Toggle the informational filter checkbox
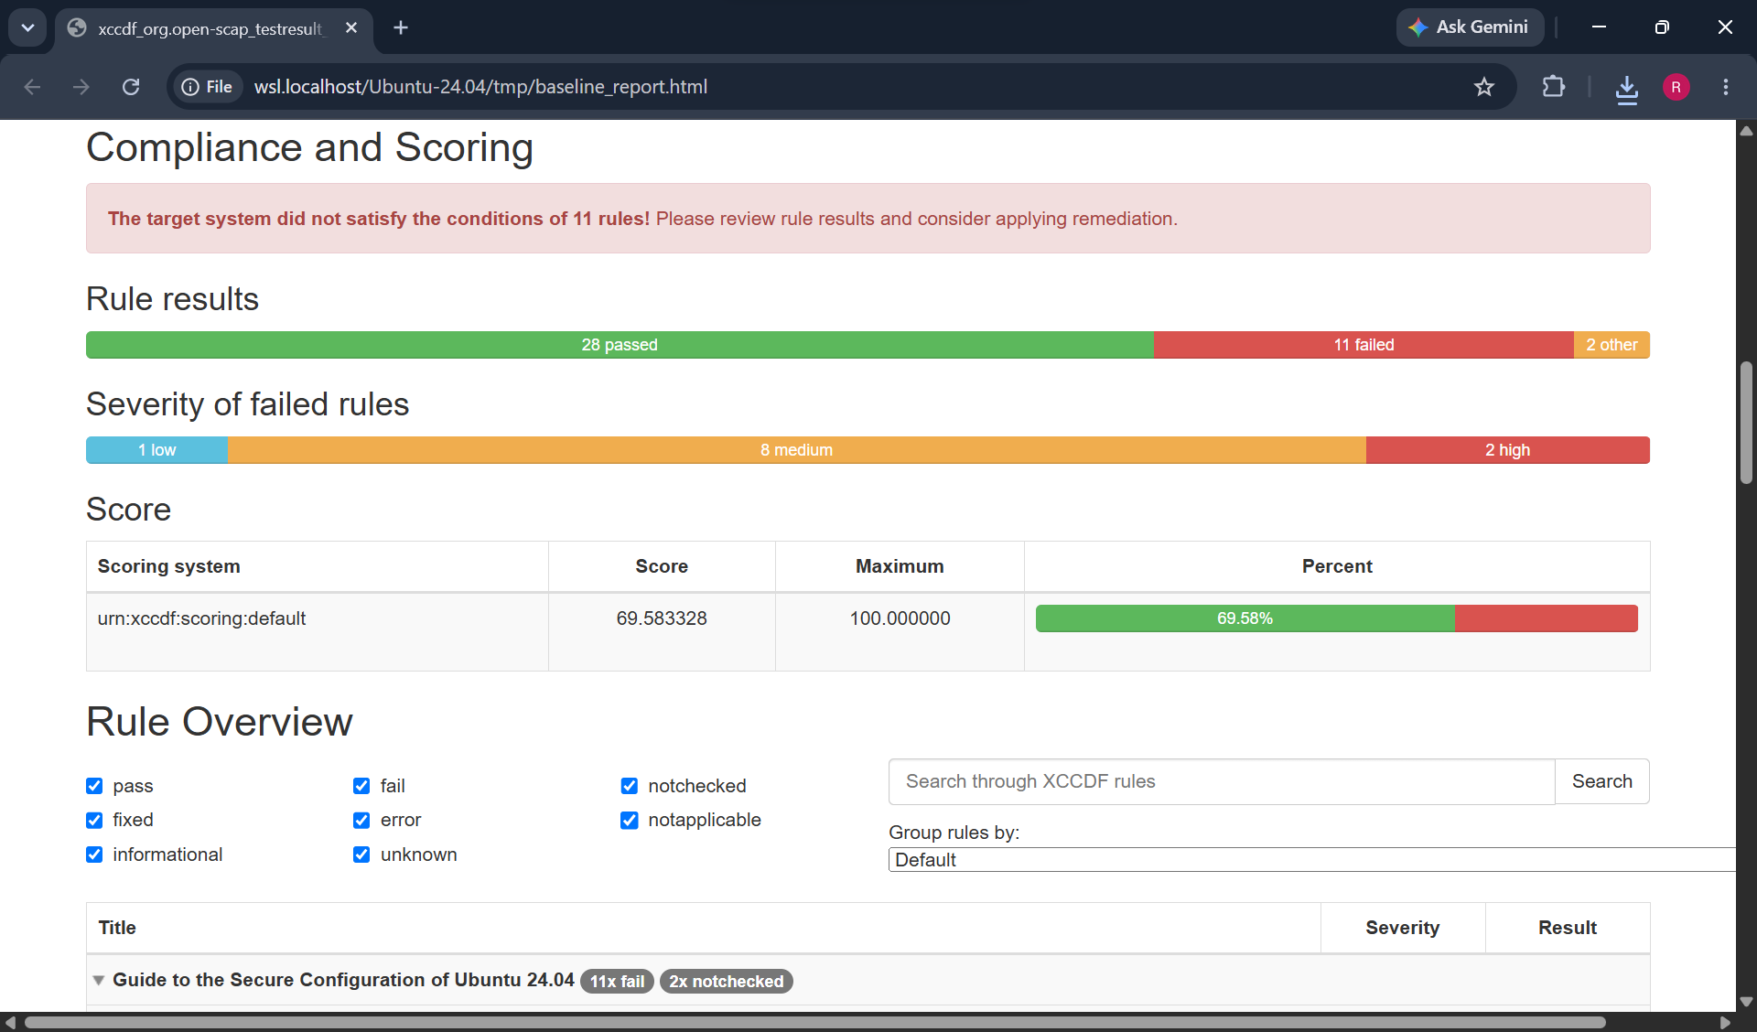 click(94, 855)
